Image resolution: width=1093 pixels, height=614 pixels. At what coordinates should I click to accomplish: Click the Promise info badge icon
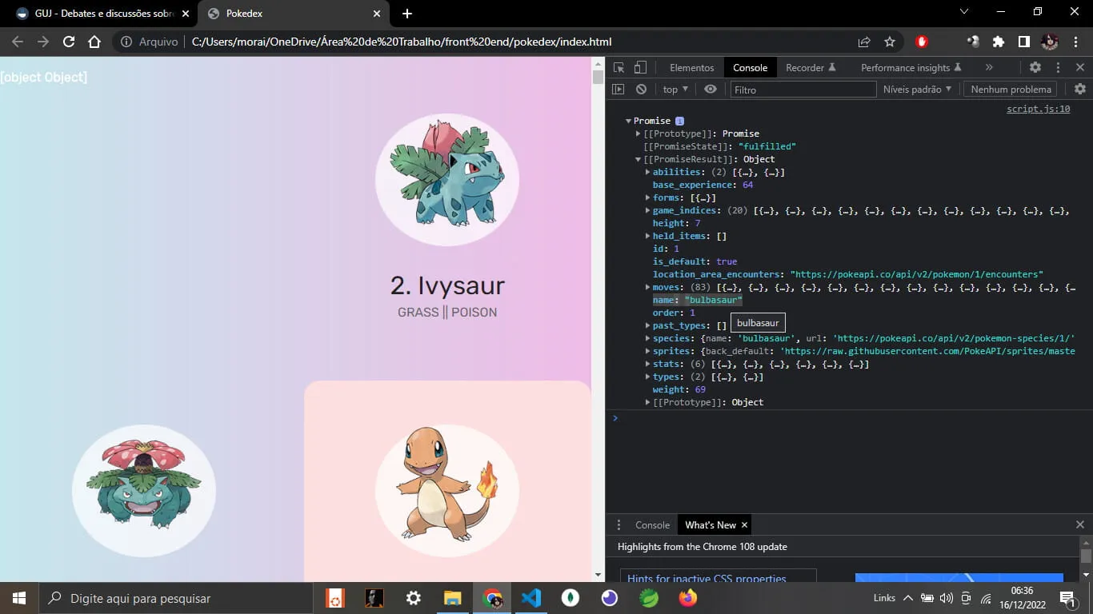pos(680,121)
